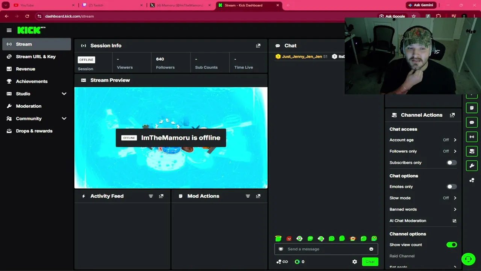Viewport: 481px width, 271px height.
Task: Insert the orange dog emote
Action: point(353,239)
